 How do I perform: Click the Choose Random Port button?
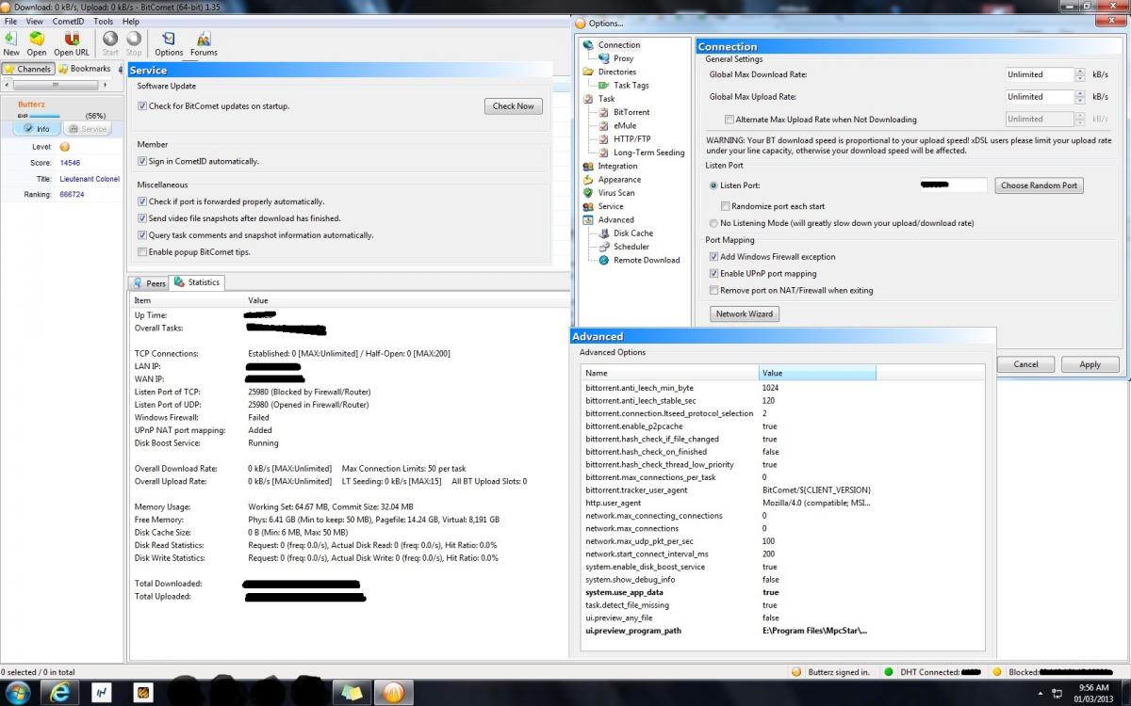click(1039, 185)
